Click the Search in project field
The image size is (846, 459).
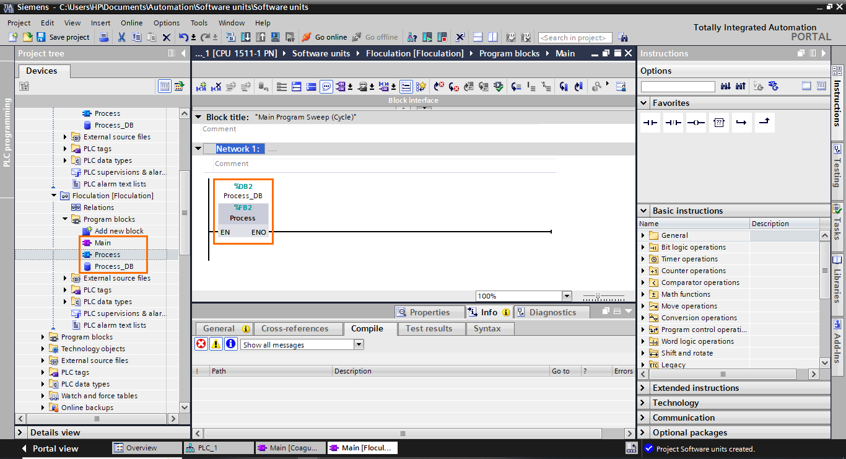tap(574, 37)
